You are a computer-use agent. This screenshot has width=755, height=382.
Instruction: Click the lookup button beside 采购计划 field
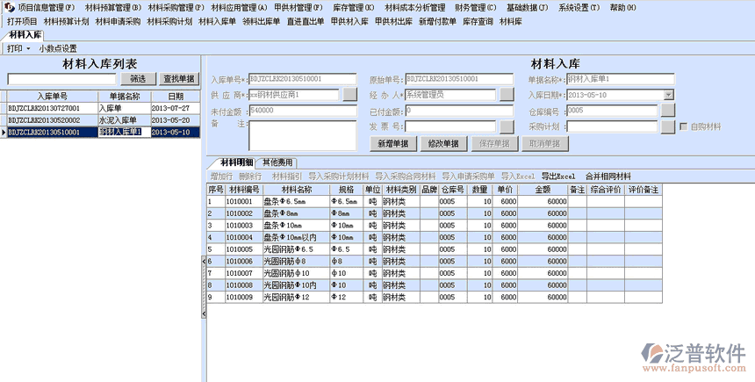[667, 126]
